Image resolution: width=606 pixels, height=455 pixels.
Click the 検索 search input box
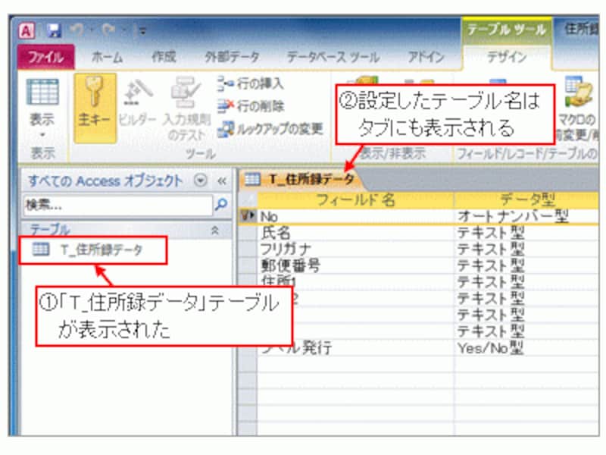(118, 205)
